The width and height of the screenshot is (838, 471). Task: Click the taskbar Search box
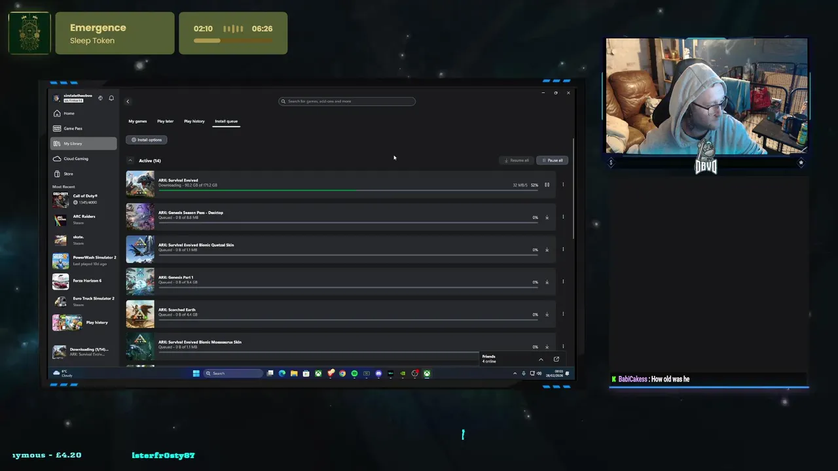(x=233, y=374)
